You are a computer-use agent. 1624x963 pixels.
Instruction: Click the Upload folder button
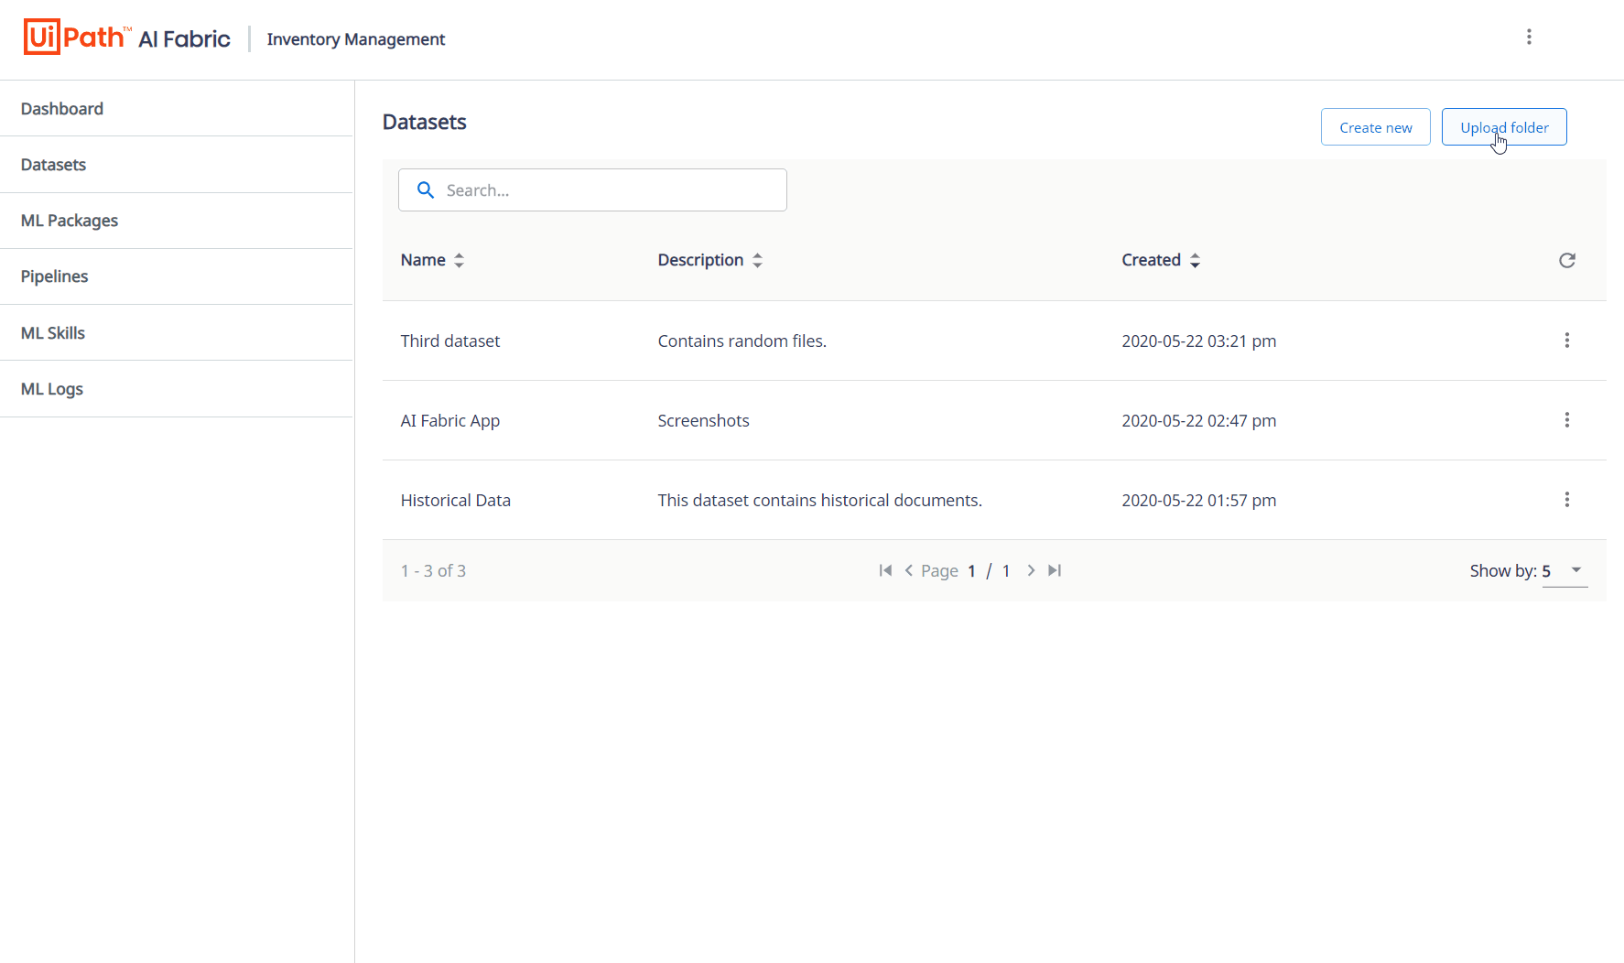tap(1504, 126)
